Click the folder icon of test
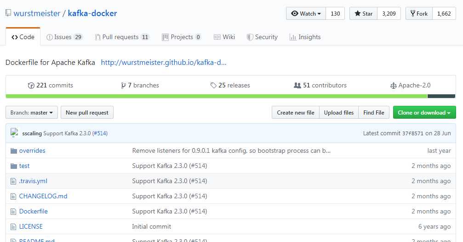 [14, 166]
